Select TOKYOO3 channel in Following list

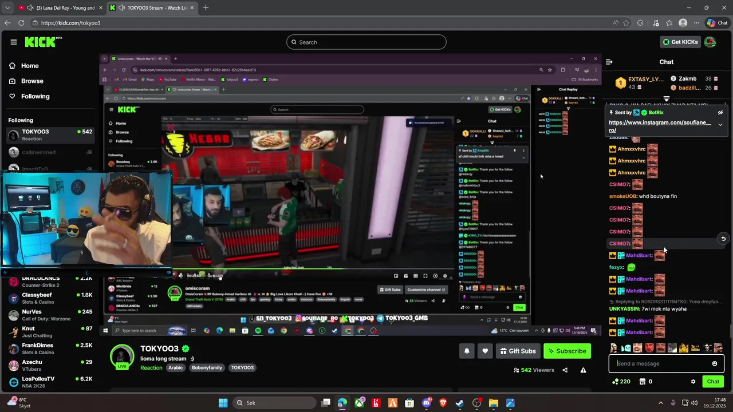point(50,135)
